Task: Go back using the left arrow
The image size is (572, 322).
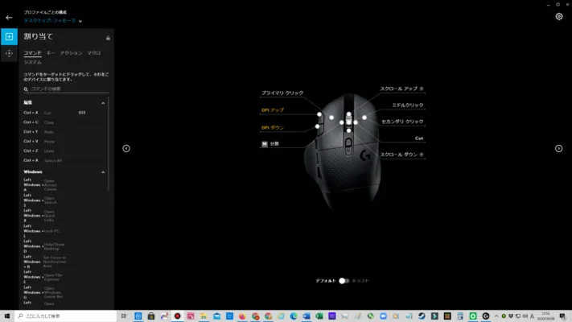Action: [9, 18]
